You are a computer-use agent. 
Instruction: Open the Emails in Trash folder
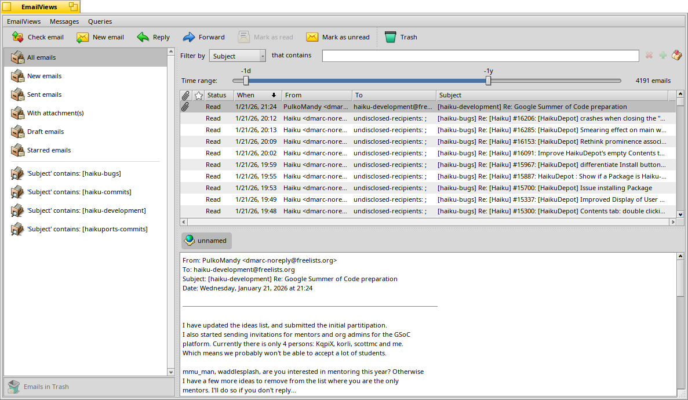point(46,387)
